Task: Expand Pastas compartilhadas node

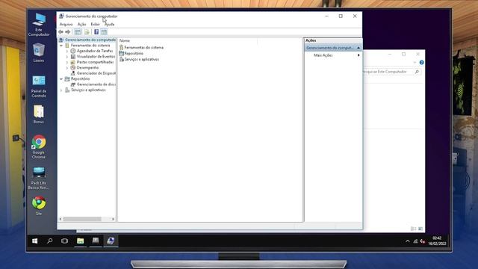Action: [x=67, y=62]
